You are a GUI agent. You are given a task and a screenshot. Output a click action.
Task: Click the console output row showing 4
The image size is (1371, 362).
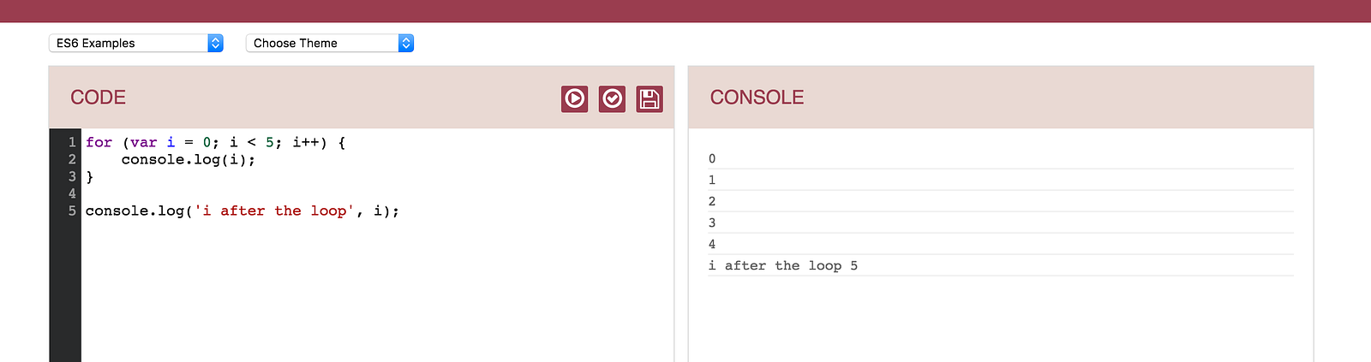pos(1001,244)
